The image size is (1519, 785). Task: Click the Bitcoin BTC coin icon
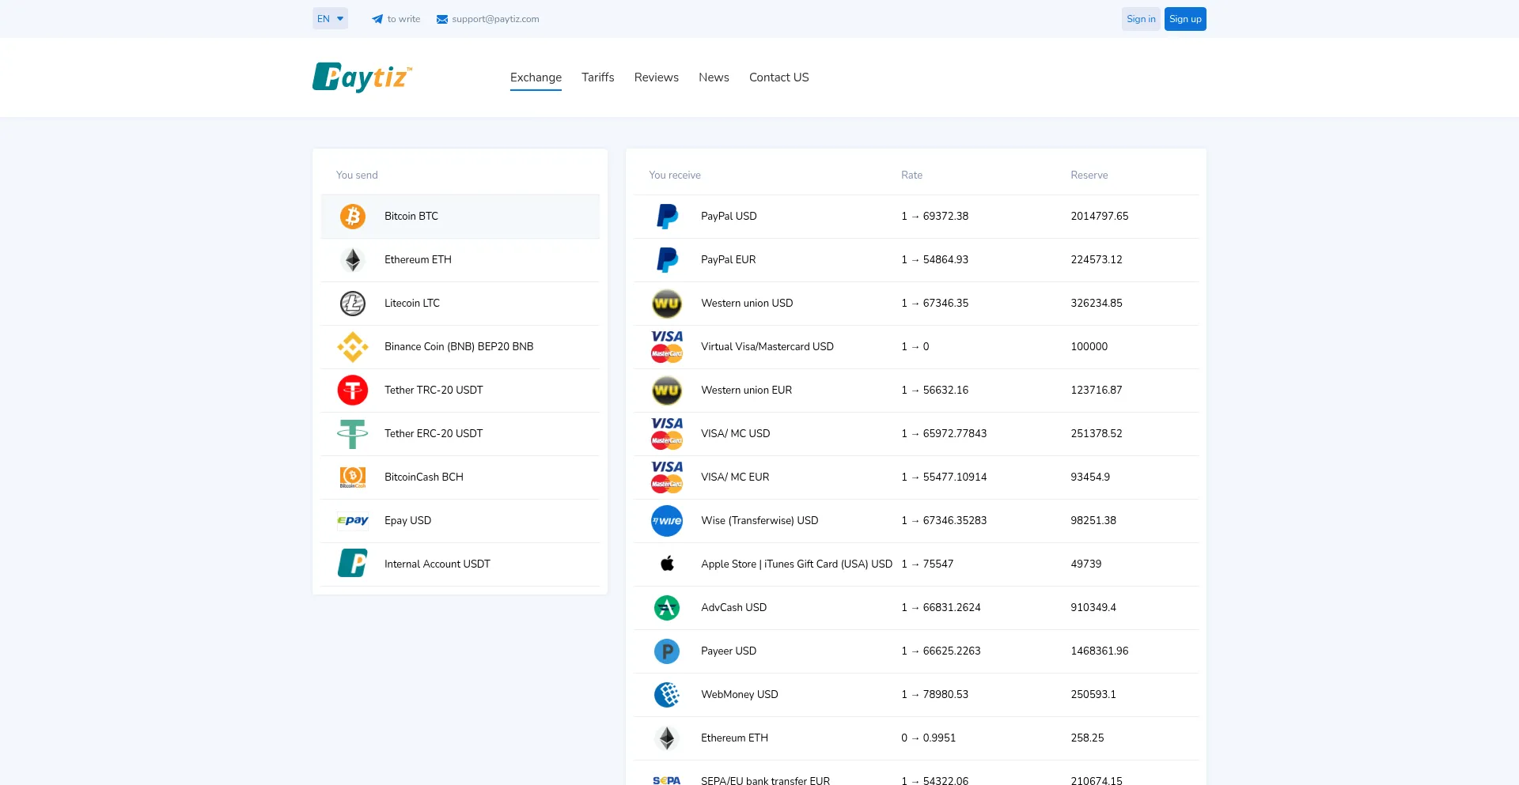pyautogui.click(x=353, y=217)
